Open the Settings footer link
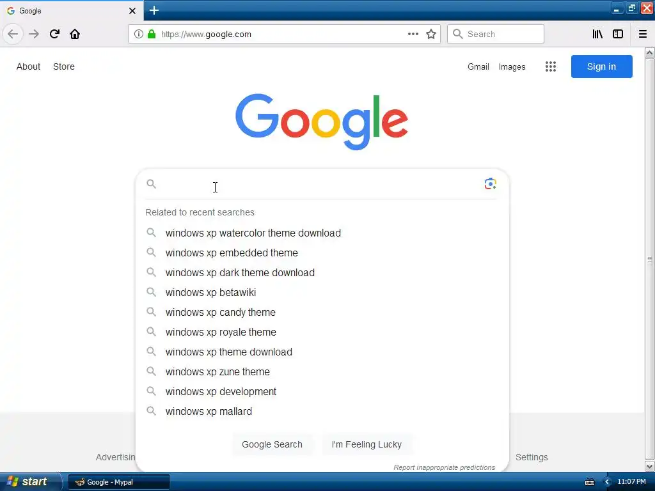 [532, 457]
